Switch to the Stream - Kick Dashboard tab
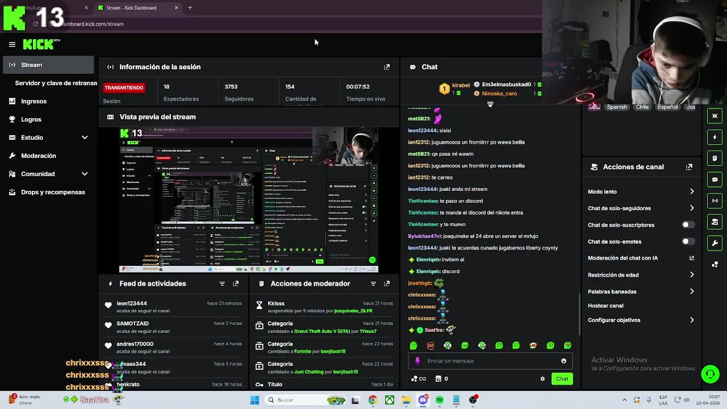The width and height of the screenshot is (727, 409). point(138,8)
